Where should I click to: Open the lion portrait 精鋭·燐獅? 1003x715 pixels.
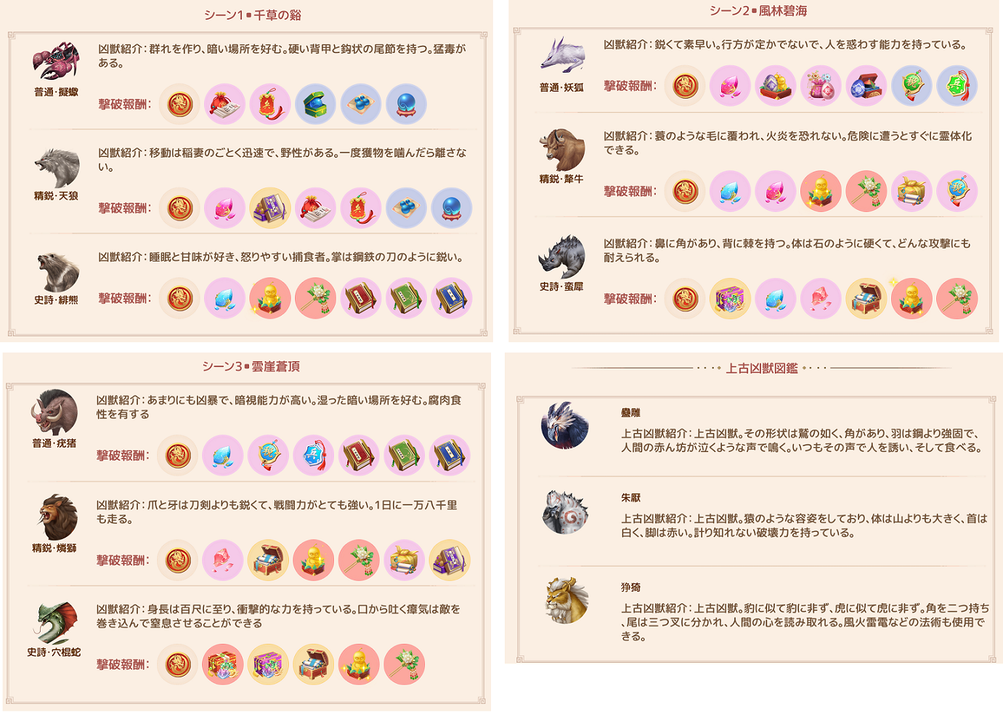54,517
